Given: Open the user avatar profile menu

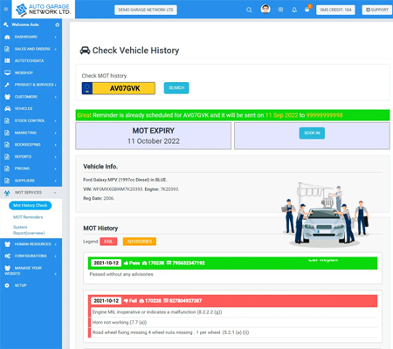Looking at the screenshot, I should click(265, 9).
